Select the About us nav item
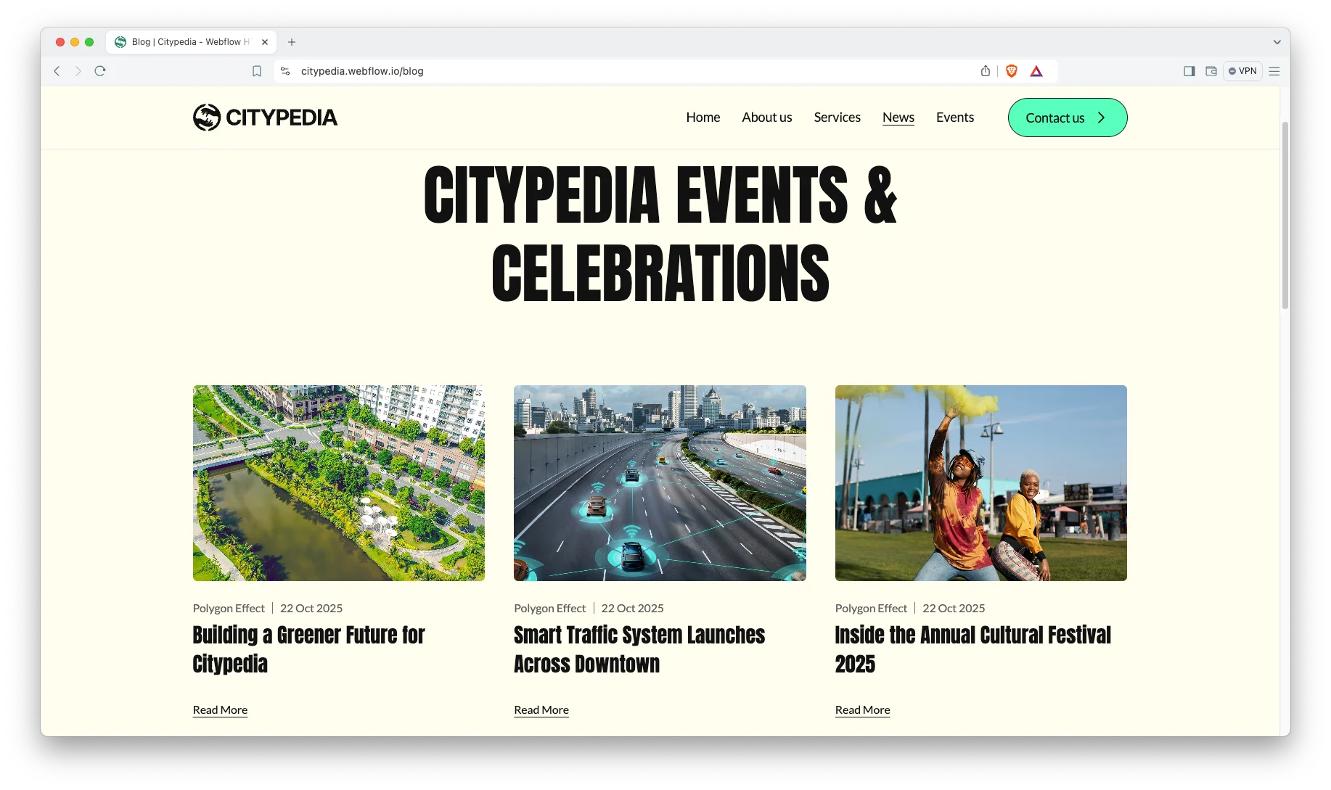The image size is (1331, 790). pos(766,118)
